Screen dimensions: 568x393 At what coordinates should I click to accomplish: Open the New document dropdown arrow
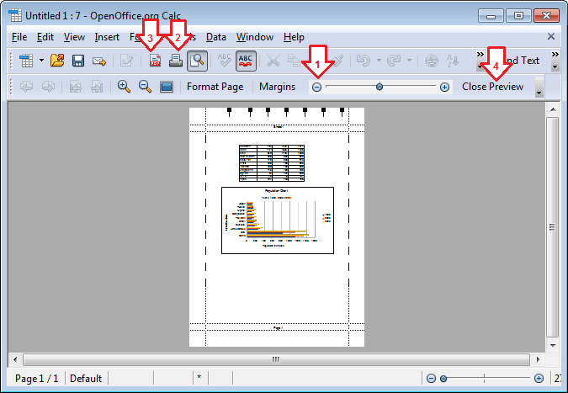click(x=40, y=61)
